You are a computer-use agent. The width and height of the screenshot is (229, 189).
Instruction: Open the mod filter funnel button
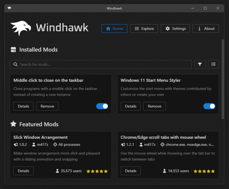click(200, 64)
